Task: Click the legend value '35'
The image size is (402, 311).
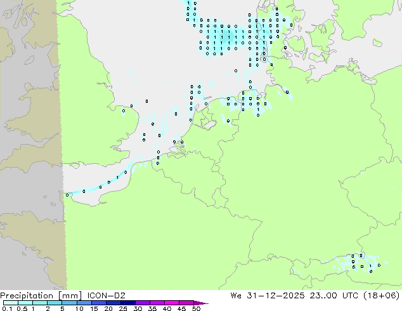Action: (152, 308)
